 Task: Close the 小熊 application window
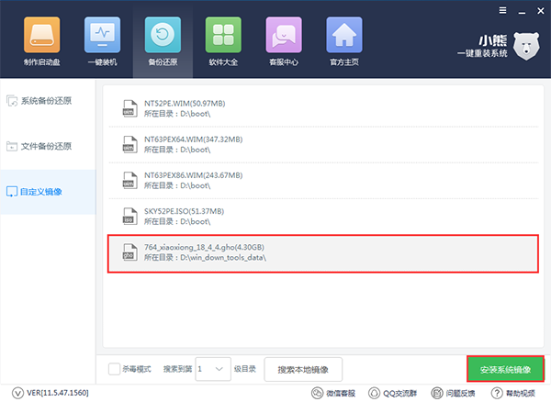pyautogui.click(x=541, y=11)
